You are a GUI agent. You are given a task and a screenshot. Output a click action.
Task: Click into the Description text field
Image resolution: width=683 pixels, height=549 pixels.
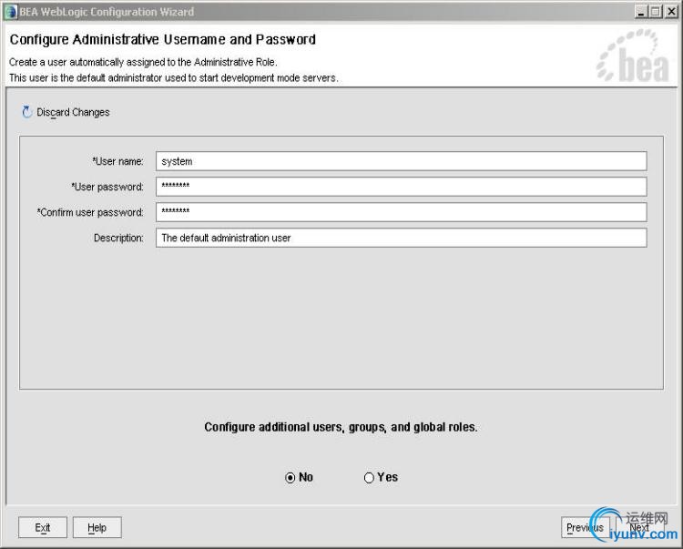[x=402, y=238]
